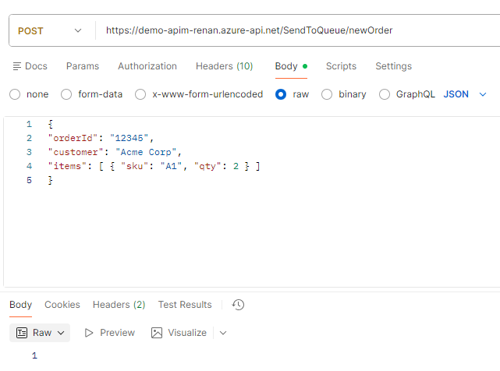This screenshot has height=371, width=500.
Task: Open the Authorization tab
Action: coord(147,66)
